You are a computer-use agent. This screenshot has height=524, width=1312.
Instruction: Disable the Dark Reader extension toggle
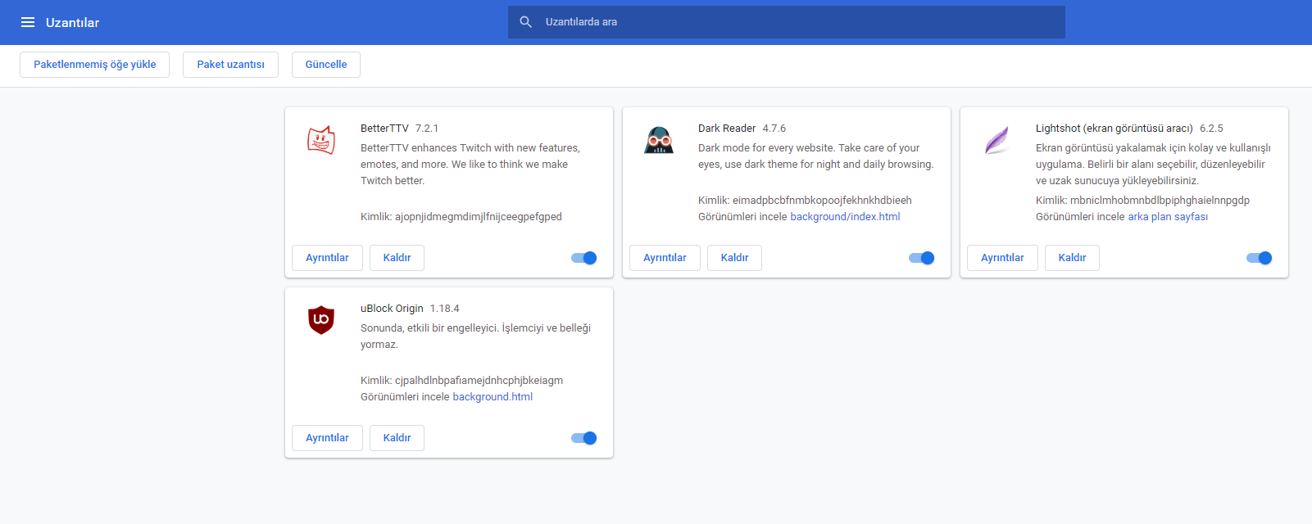922,258
